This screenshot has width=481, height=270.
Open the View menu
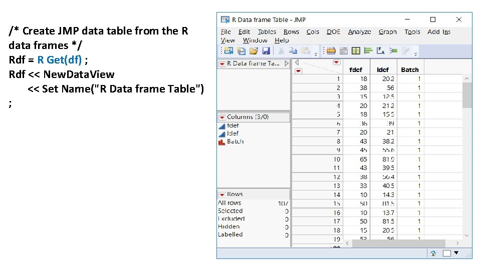[227, 40]
